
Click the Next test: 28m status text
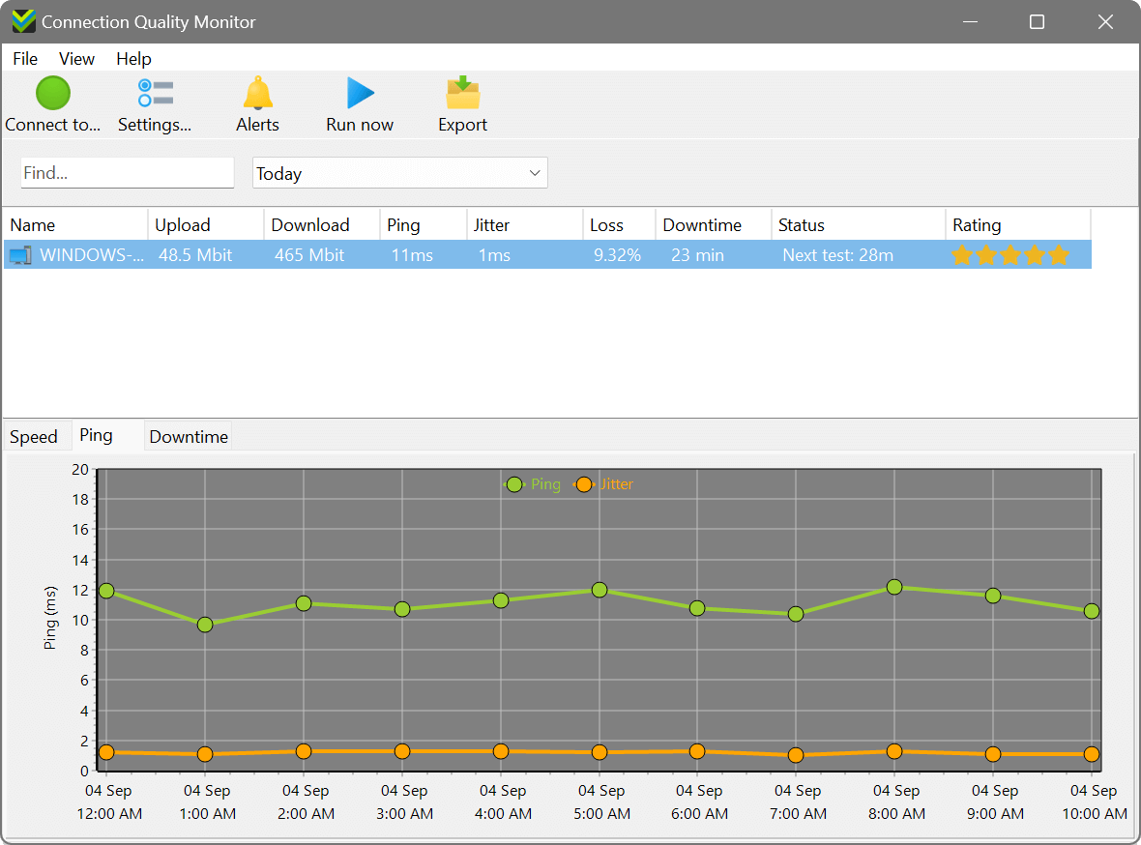coord(837,254)
